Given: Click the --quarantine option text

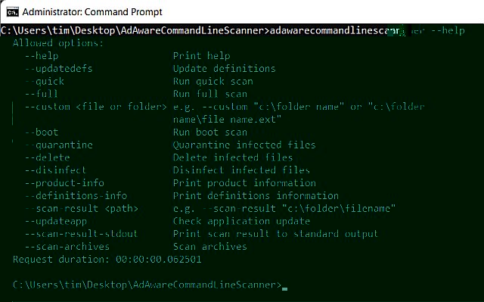Looking at the screenshot, I should [x=59, y=145].
